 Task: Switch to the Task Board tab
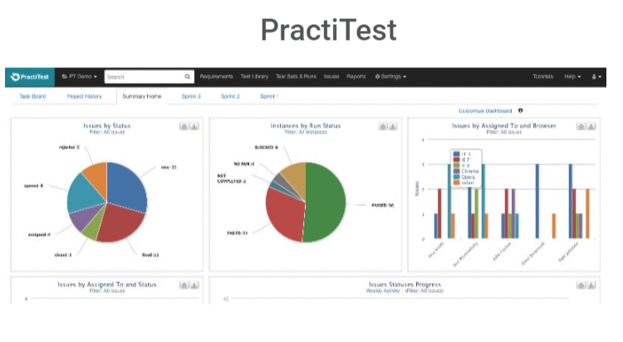(32, 96)
